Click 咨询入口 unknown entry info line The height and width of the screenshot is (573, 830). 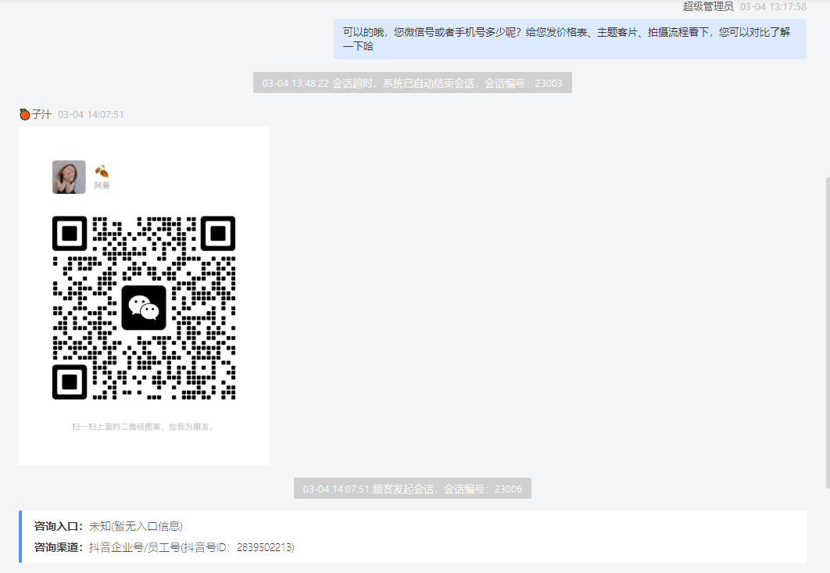(109, 526)
